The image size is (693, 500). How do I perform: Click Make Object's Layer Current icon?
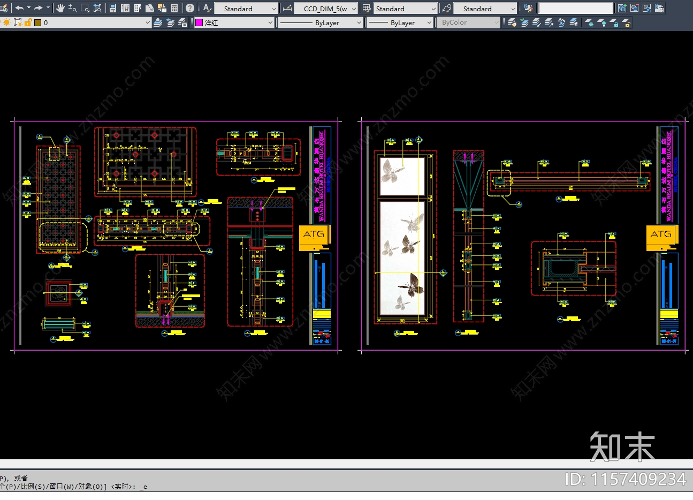tap(158, 22)
